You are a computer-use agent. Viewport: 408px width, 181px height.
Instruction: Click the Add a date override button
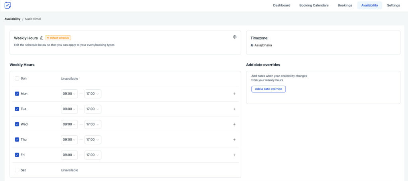click(x=269, y=89)
